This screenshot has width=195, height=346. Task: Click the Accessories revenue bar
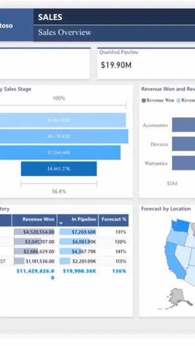click(184, 125)
